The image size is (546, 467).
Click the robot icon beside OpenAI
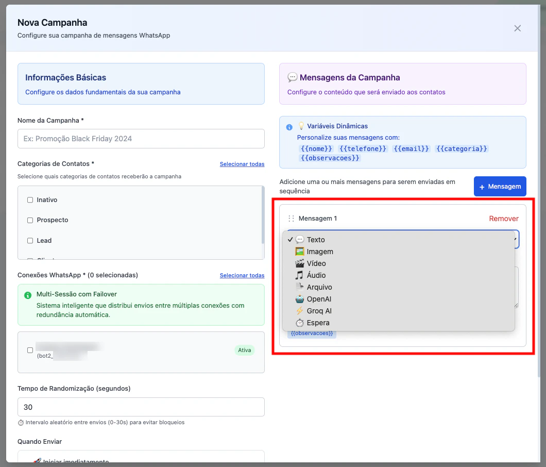pyautogui.click(x=299, y=299)
